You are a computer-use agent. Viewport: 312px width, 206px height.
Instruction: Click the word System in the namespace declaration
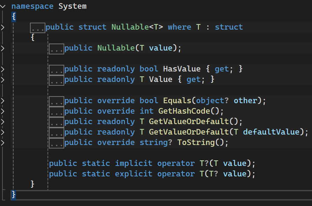point(72,6)
